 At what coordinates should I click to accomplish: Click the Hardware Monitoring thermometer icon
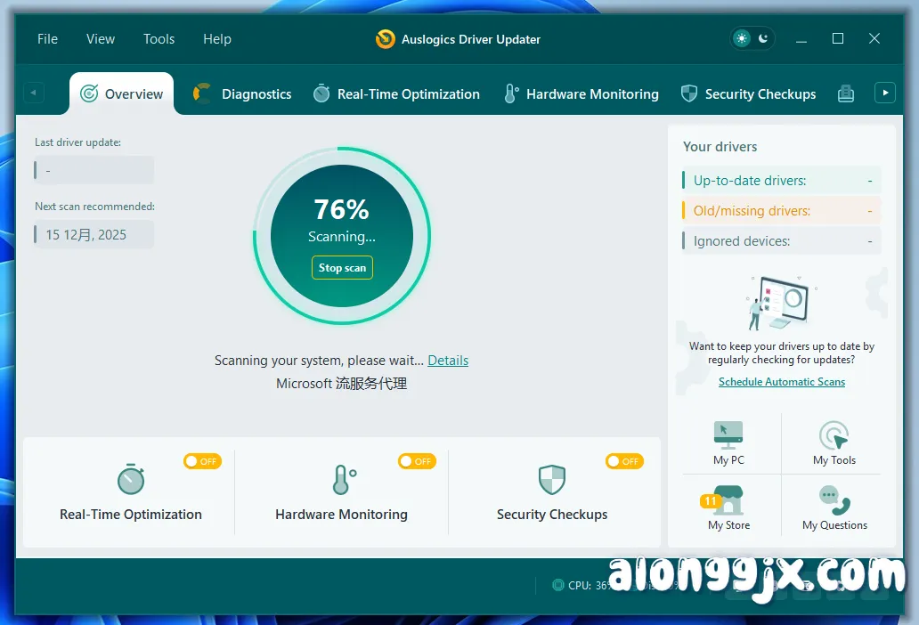(x=510, y=93)
